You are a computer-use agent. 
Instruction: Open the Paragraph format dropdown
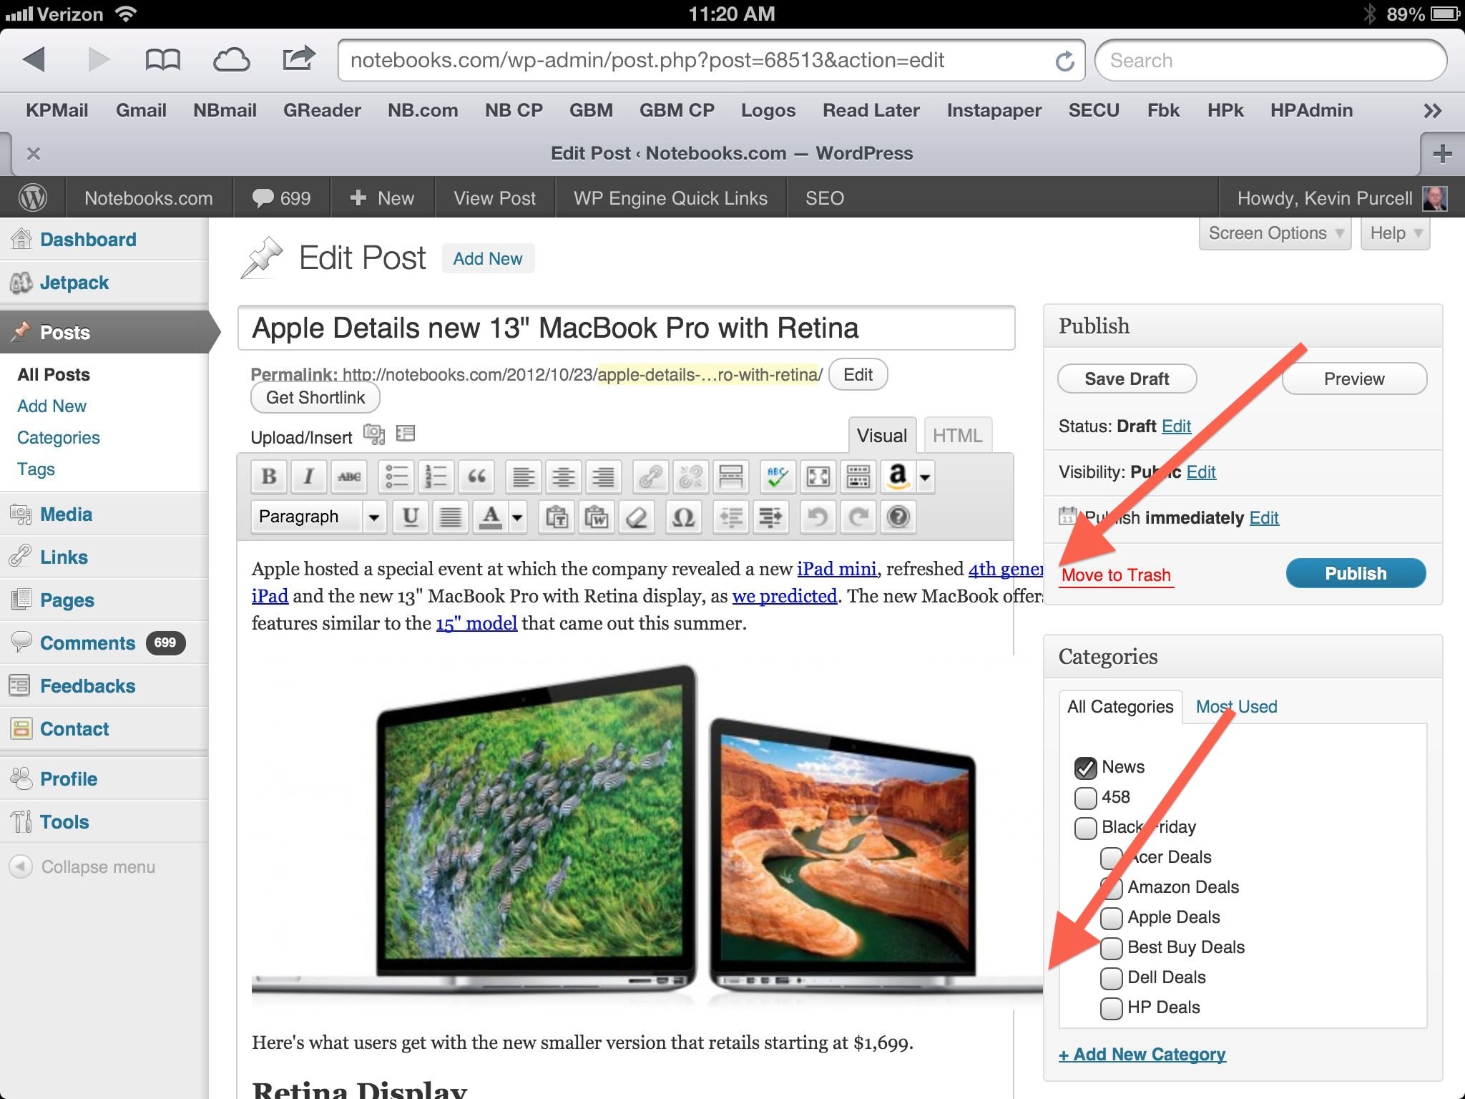point(319,517)
